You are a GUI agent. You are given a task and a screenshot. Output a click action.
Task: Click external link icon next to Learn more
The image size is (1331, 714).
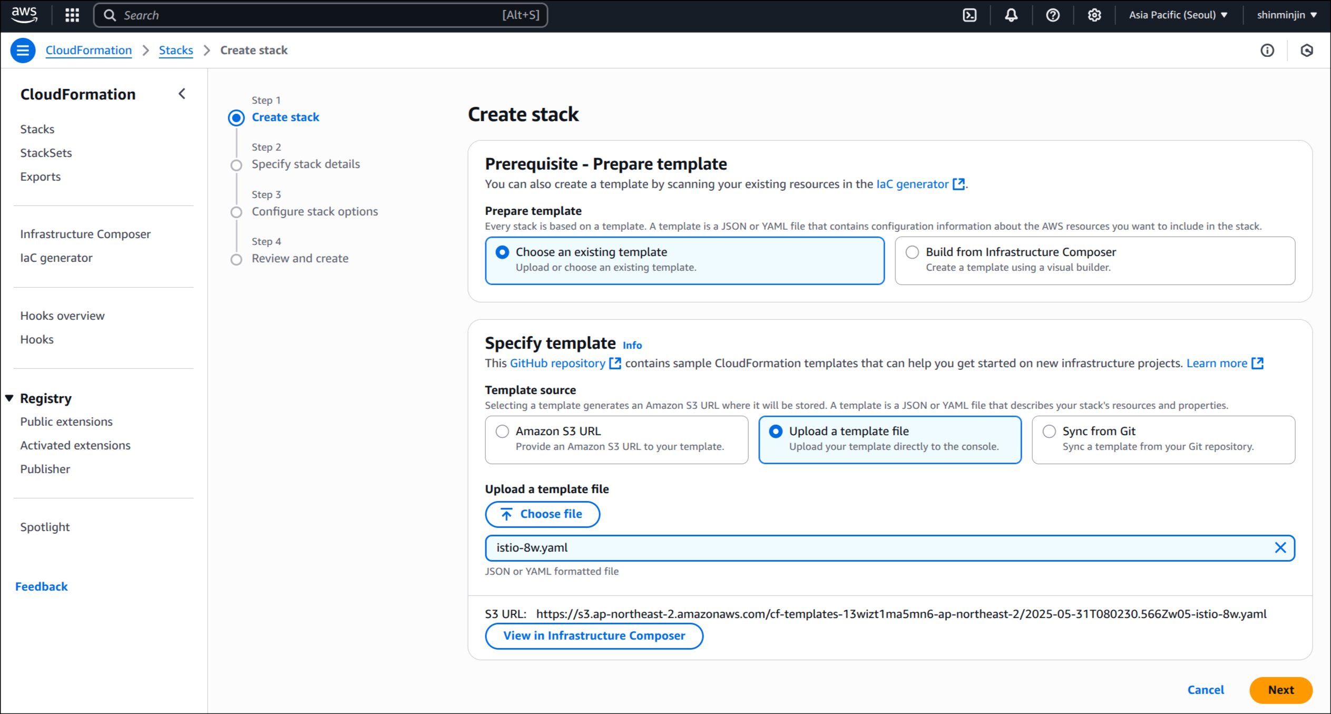point(1257,363)
